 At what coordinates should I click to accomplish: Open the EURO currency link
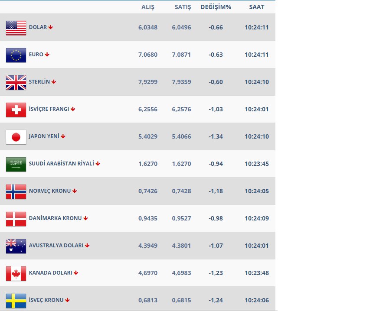click(x=36, y=55)
